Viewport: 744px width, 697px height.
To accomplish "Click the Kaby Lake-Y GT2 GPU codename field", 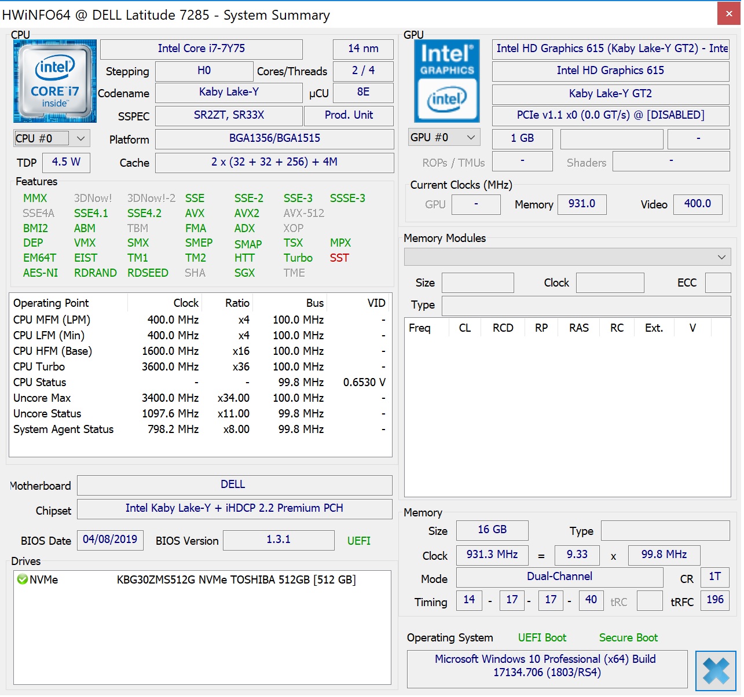I will (x=610, y=94).
